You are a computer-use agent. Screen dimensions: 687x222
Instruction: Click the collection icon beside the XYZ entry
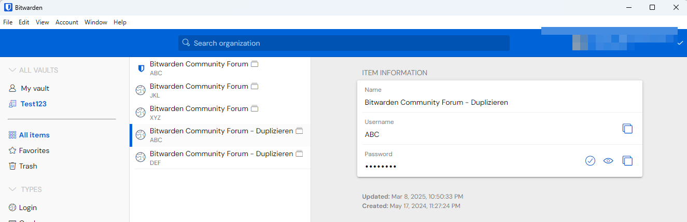click(x=255, y=109)
